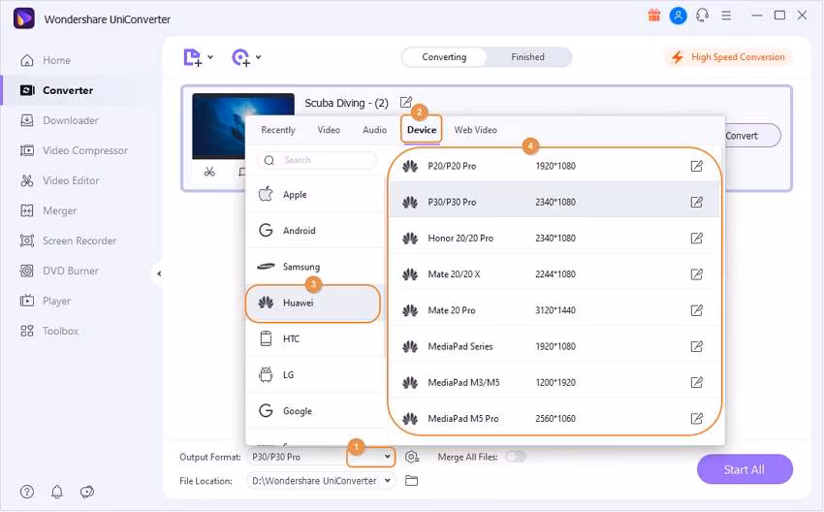Screen dimensions: 824x512
Task: Expand the Add from device dropdown arrow
Action: [x=259, y=57]
